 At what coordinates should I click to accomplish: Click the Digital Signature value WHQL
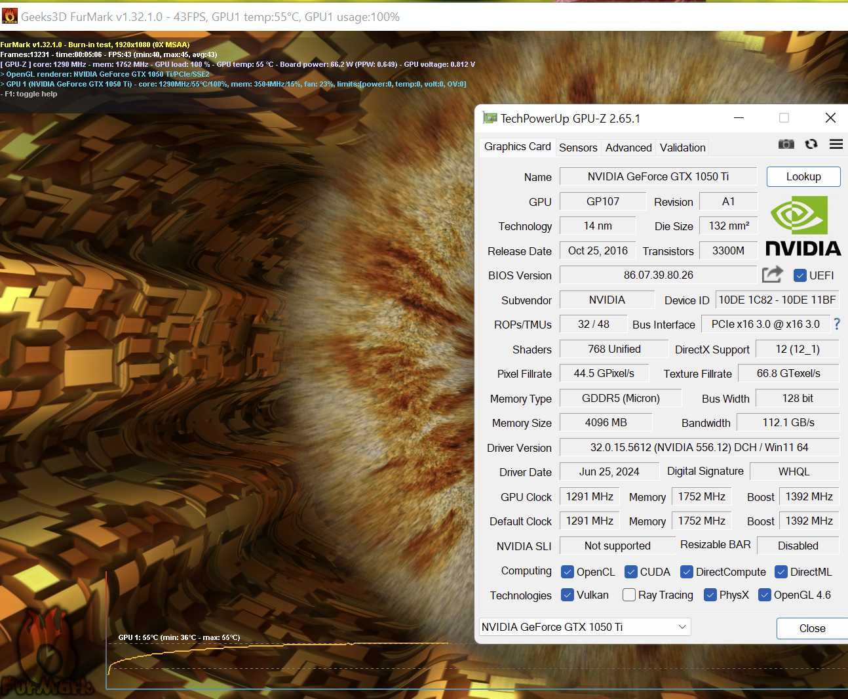coord(794,471)
